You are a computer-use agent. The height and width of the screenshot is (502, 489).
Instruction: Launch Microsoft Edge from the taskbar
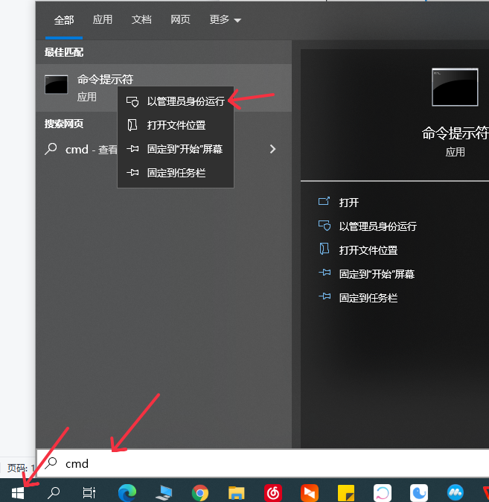[x=127, y=493]
